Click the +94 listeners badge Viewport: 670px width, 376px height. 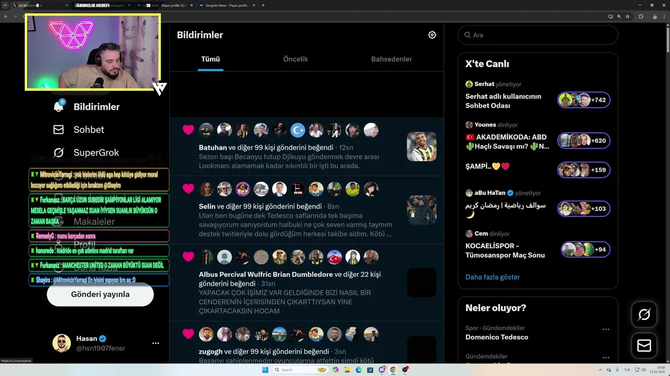pos(585,249)
